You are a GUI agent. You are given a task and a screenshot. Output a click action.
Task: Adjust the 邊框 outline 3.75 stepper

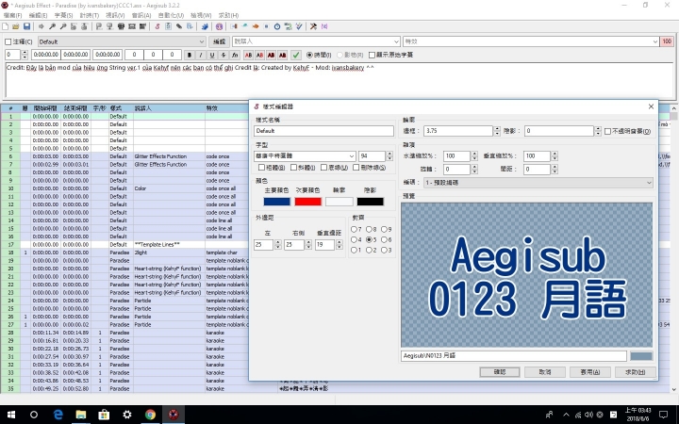point(497,131)
